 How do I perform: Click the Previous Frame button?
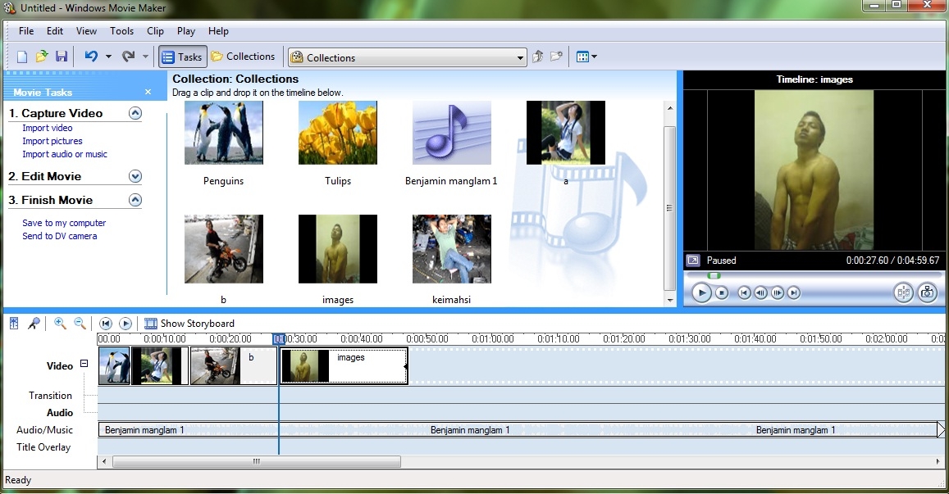click(761, 293)
